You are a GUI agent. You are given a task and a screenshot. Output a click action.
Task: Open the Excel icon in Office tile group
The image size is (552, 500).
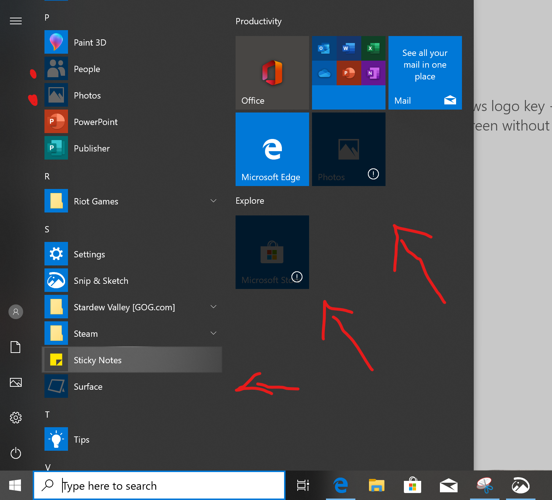[x=373, y=48]
